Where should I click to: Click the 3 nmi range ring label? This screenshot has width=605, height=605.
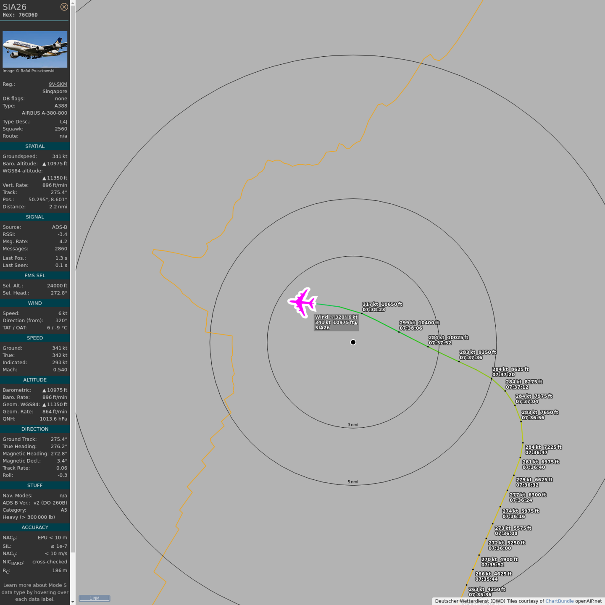point(353,425)
